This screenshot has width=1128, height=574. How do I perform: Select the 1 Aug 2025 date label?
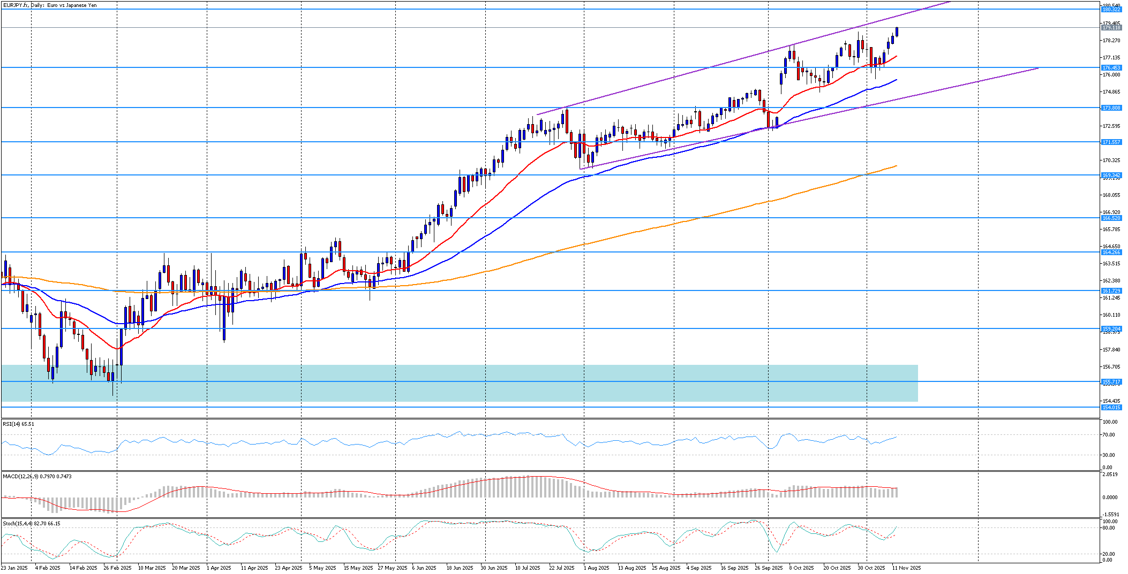(597, 568)
